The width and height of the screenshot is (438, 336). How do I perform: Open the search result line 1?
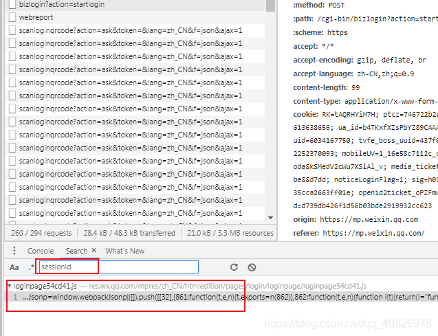tap(221, 298)
